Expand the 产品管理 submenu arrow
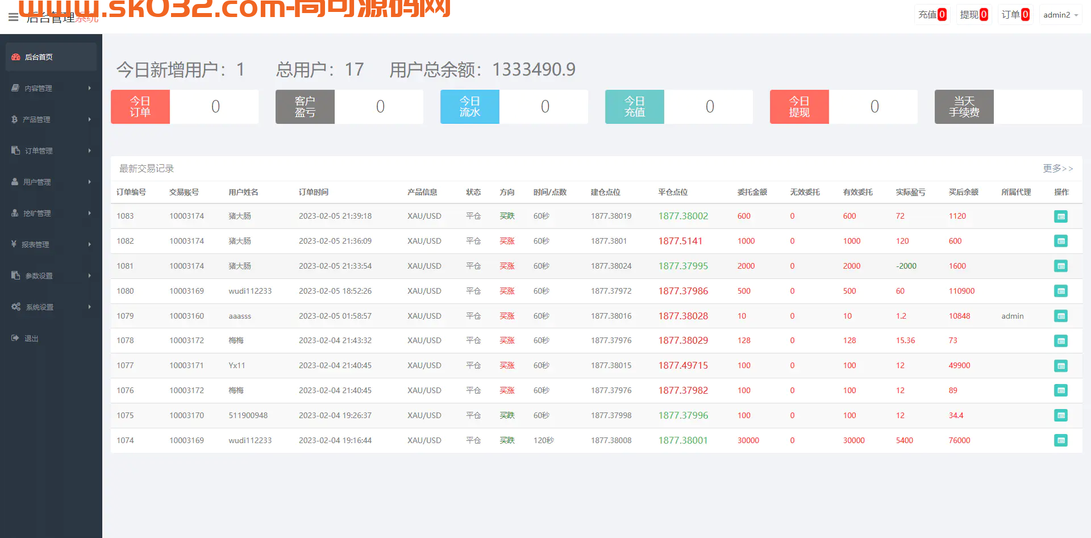 pyautogui.click(x=90, y=119)
